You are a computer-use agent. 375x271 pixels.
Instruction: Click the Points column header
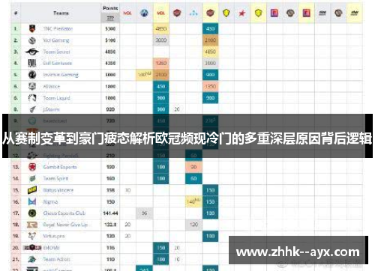pos(110,8)
